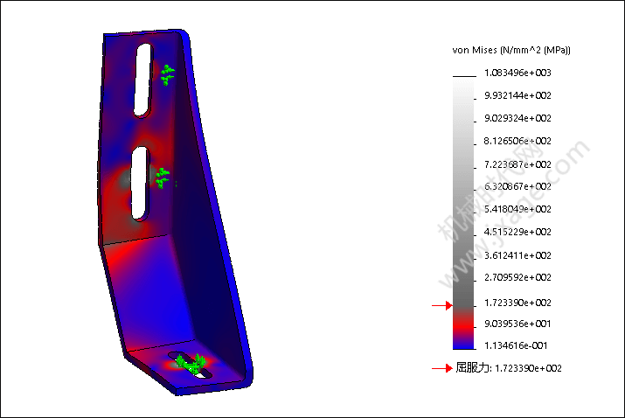Click the von Mises (N/mm^2 (MPa)) legend title
Screen dimensions: 625x418
511,50
